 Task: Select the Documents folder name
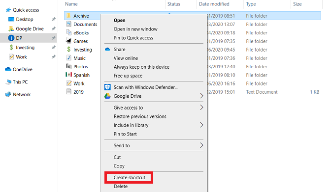click(85, 25)
